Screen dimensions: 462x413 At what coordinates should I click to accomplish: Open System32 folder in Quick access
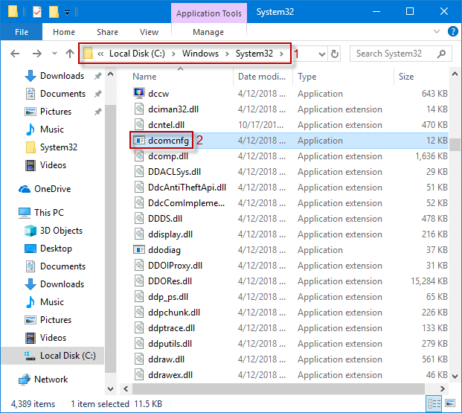tap(59, 147)
